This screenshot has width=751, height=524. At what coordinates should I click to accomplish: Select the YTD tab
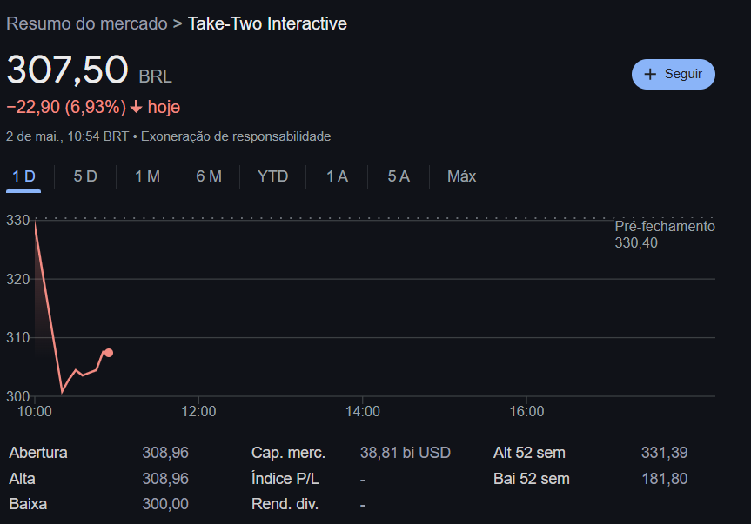pyautogui.click(x=272, y=176)
